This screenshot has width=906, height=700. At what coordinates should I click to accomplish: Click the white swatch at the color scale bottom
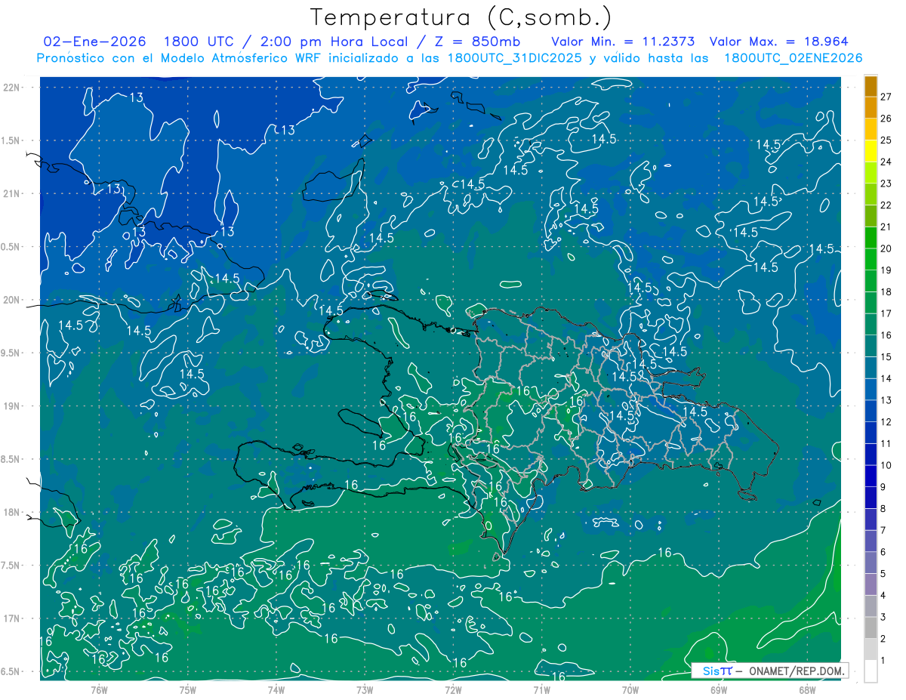(x=871, y=671)
